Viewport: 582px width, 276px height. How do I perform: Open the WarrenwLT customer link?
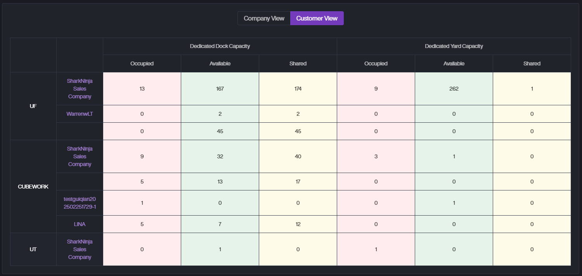[x=80, y=114]
